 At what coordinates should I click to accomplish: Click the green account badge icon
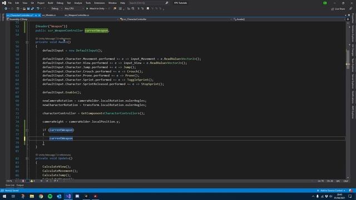tap(325, 3)
